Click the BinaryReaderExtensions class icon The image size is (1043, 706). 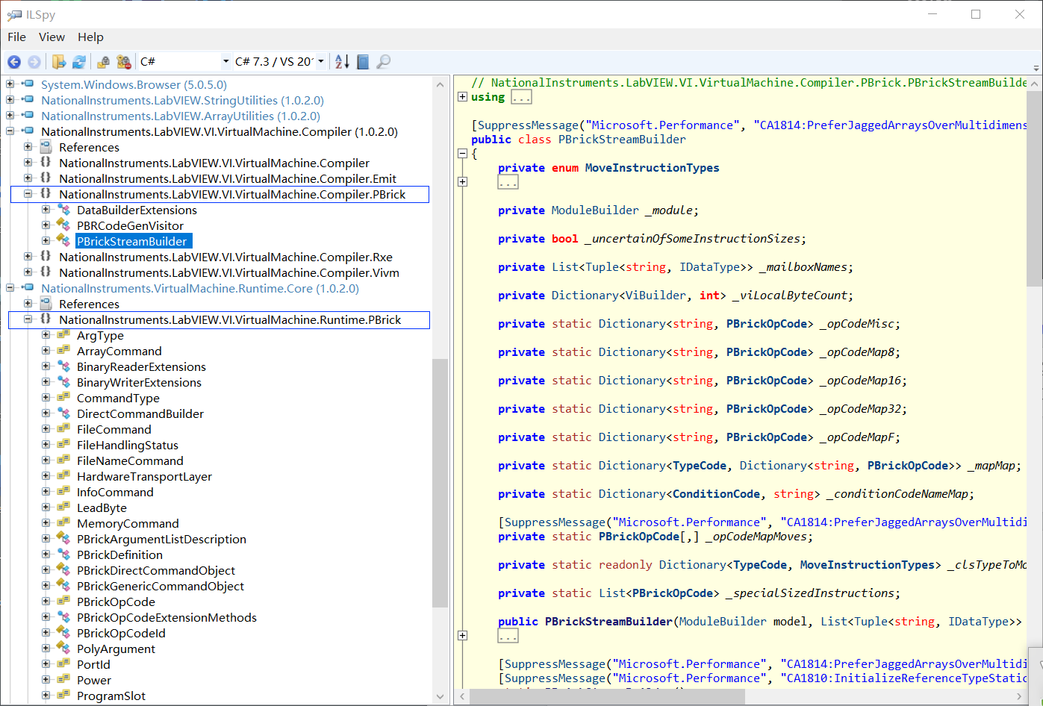click(63, 366)
